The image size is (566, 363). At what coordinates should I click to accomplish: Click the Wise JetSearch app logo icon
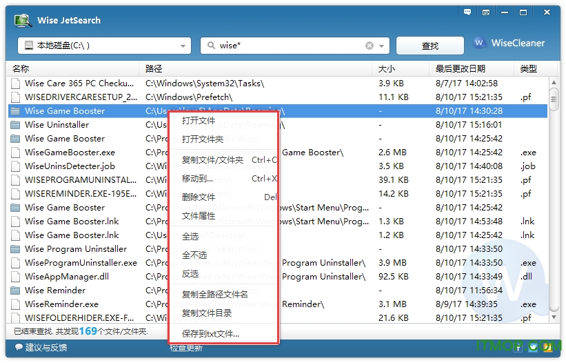pos(23,20)
